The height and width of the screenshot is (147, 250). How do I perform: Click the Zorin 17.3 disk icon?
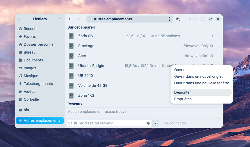click(71, 95)
